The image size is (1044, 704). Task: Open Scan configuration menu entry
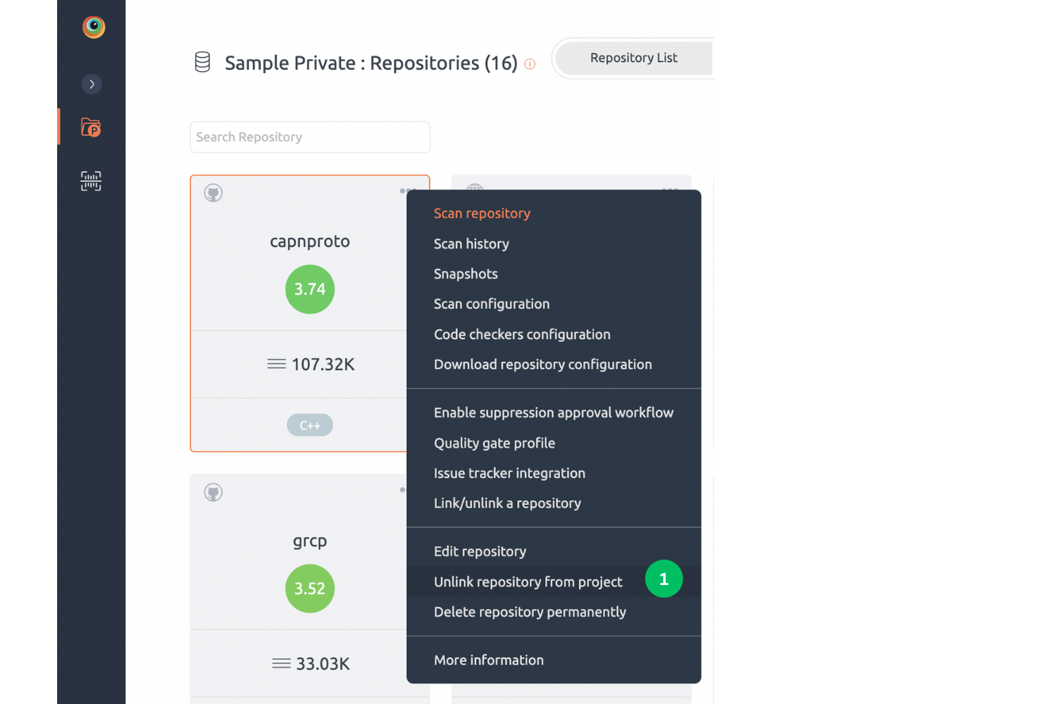point(492,304)
